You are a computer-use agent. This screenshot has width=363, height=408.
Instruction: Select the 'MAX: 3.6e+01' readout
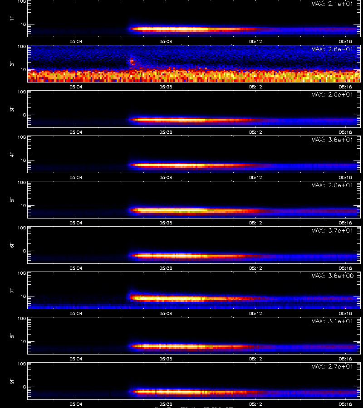point(332,140)
